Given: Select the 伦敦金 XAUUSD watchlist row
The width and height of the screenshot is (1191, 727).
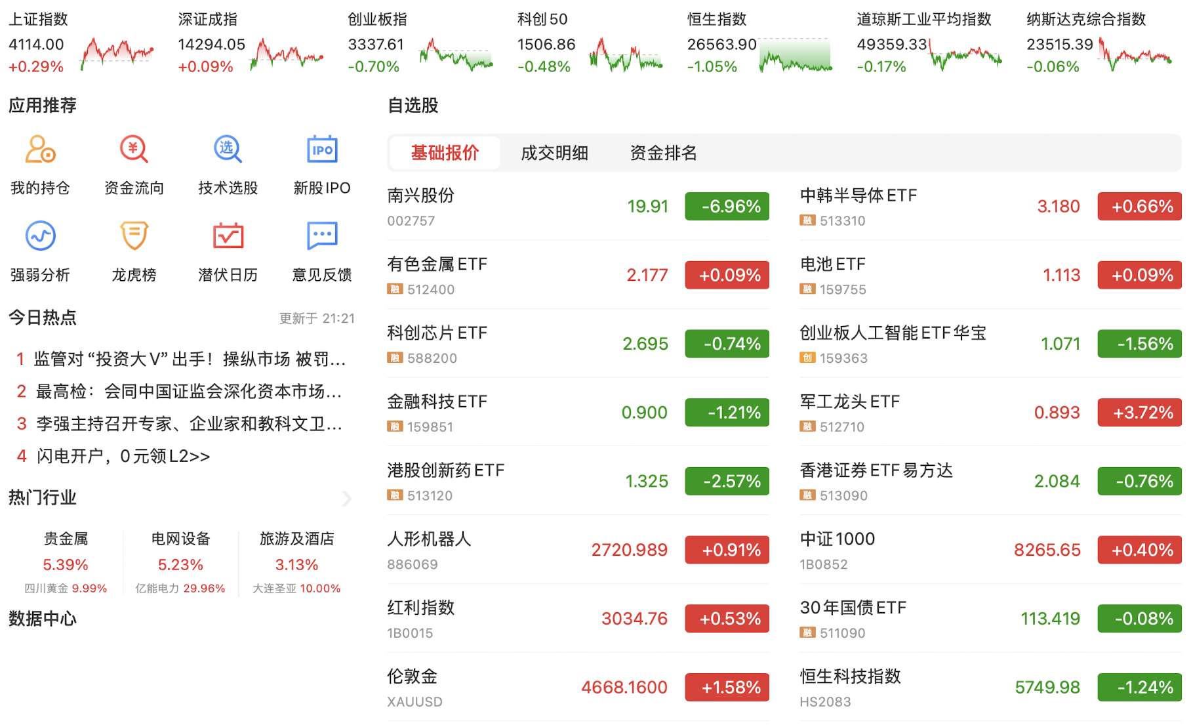Looking at the screenshot, I should pyautogui.click(x=577, y=687).
